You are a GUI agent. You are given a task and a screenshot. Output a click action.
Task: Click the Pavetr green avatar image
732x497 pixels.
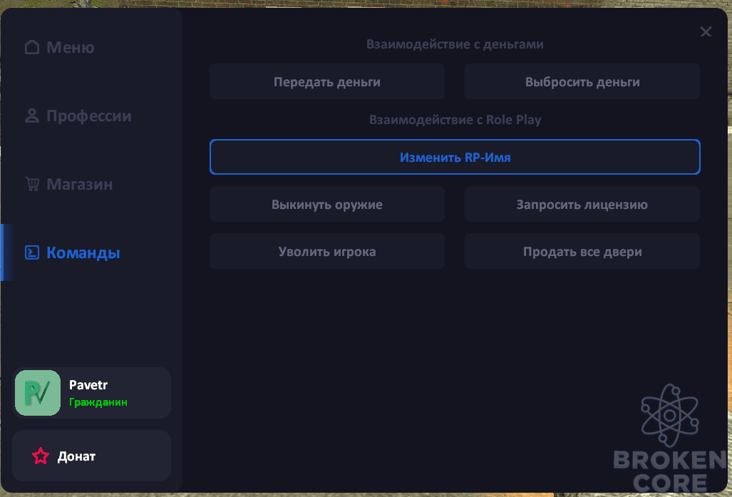pos(38,393)
